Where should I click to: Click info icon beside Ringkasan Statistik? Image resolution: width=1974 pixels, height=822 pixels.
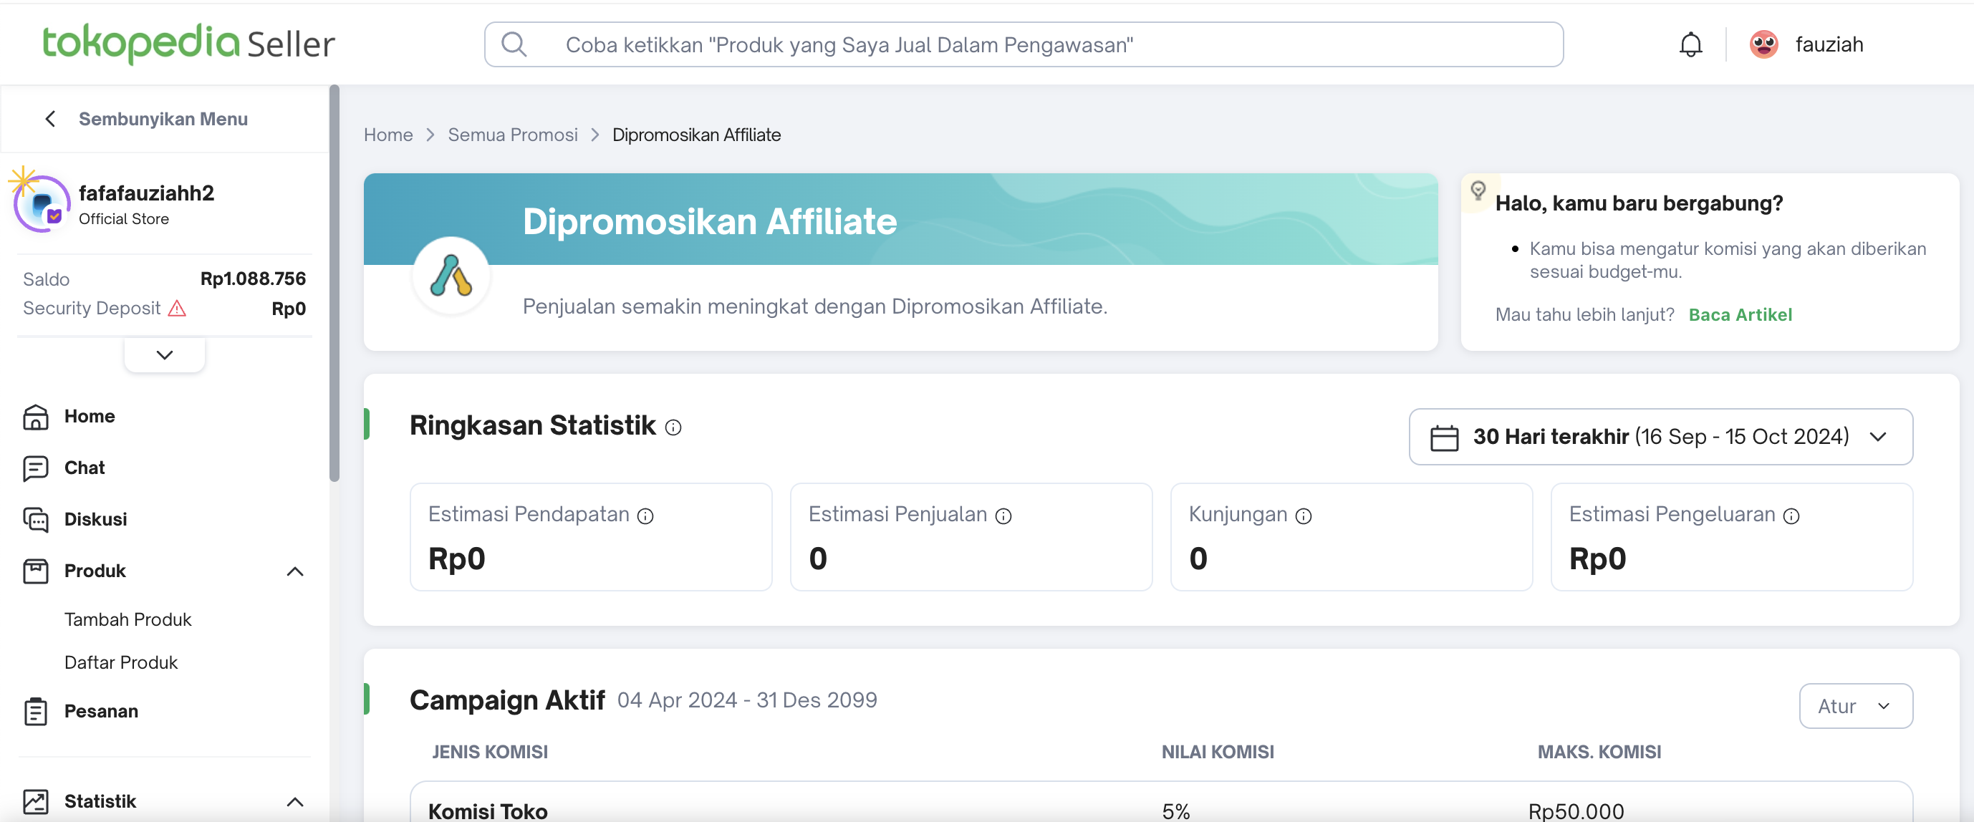coord(673,427)
